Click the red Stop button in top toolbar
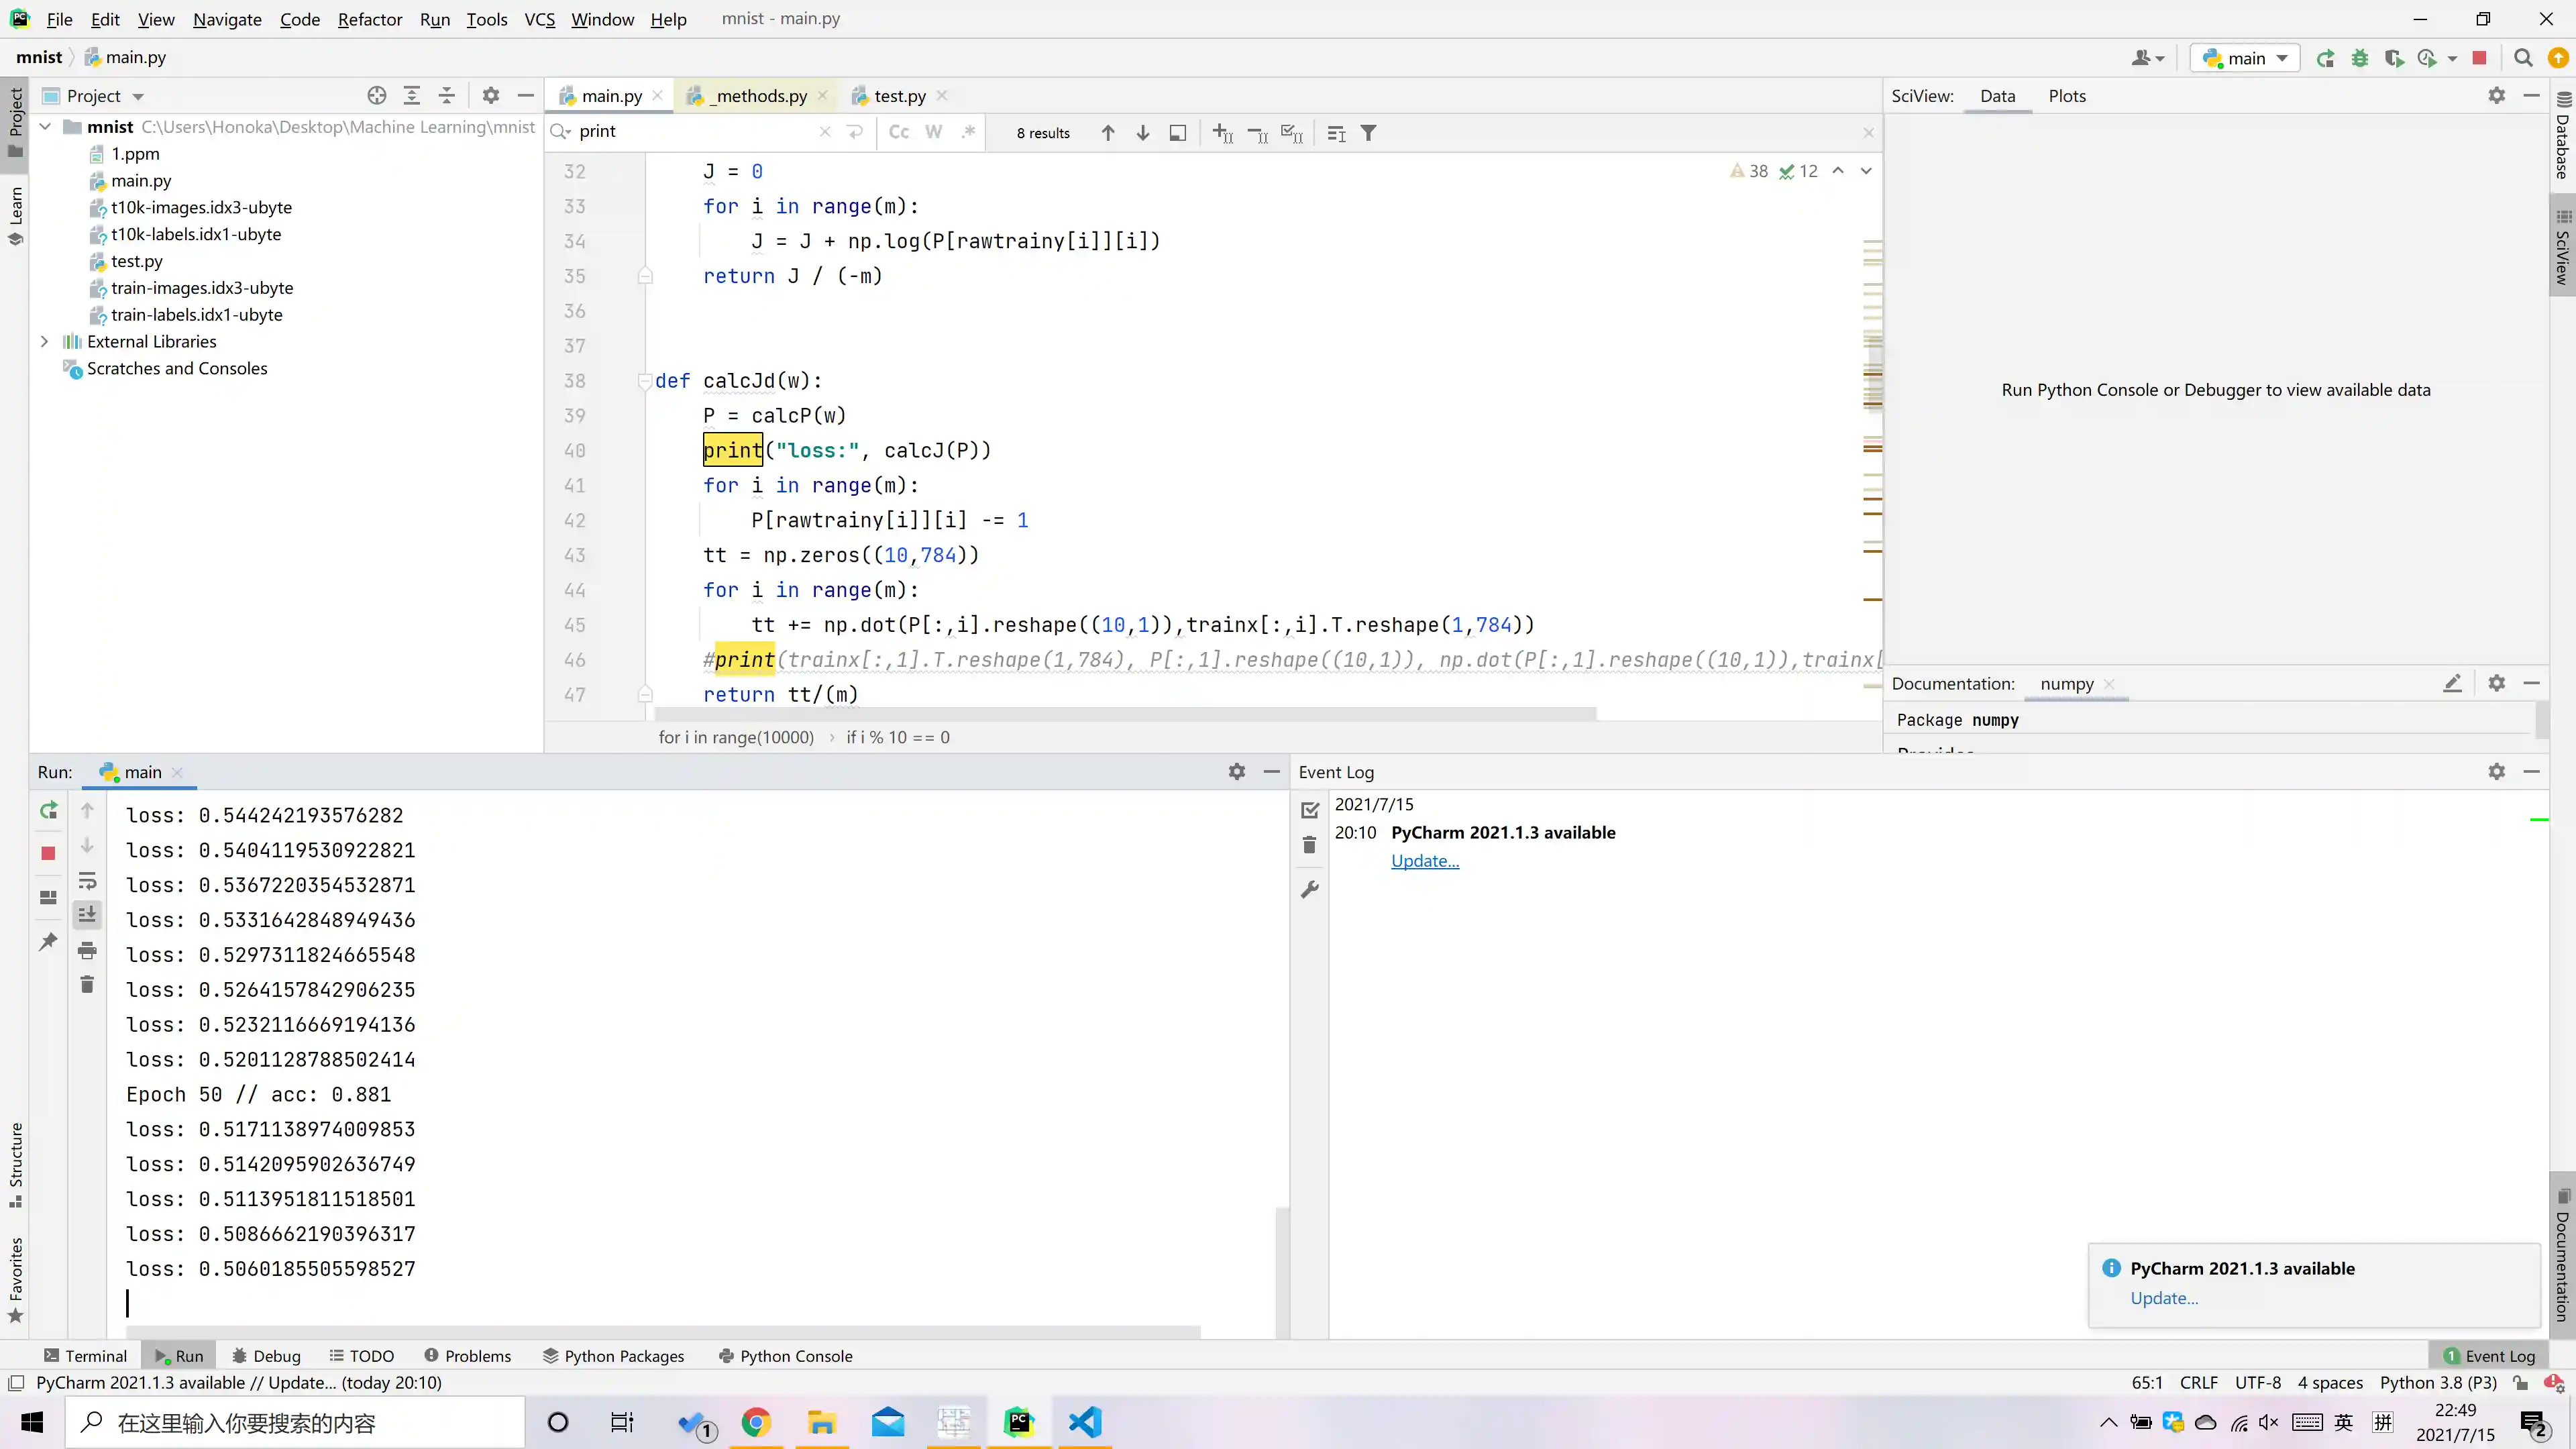 [x=2479, y=58]
